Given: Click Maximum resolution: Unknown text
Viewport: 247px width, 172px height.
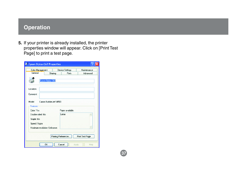Looking at the screenshot, I should 44,128.
